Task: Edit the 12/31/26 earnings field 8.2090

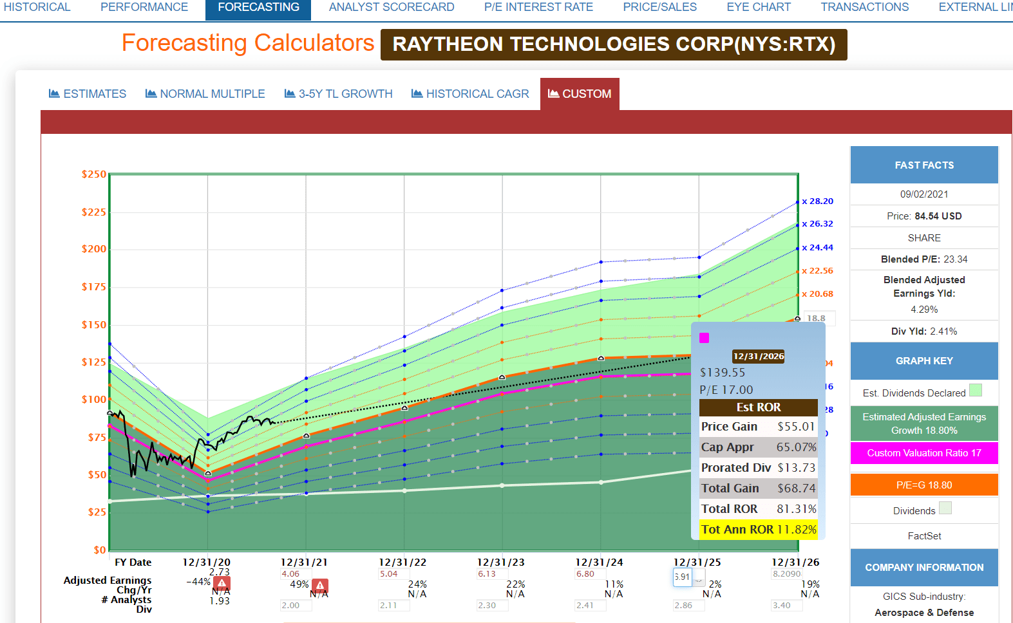Action: [786, 574]
